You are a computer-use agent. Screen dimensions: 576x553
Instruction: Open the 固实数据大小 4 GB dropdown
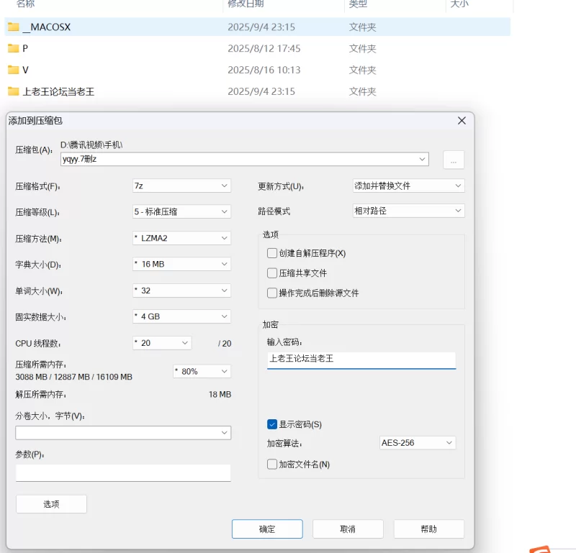pos(181,316)
